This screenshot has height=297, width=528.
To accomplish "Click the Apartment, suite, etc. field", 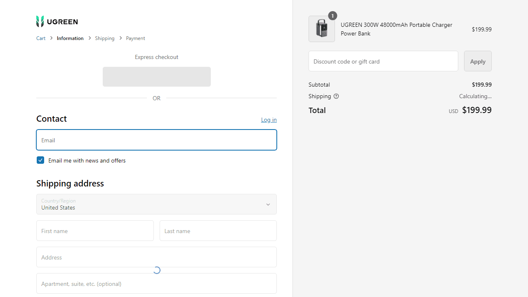I will coord(156,283).
